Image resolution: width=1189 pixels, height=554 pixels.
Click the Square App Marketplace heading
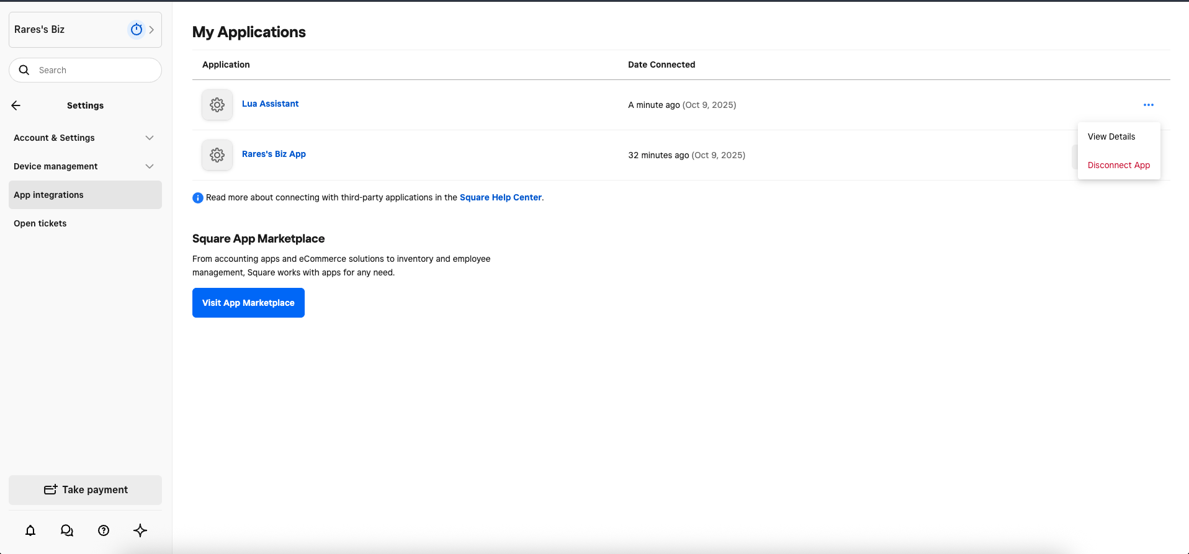258,239
